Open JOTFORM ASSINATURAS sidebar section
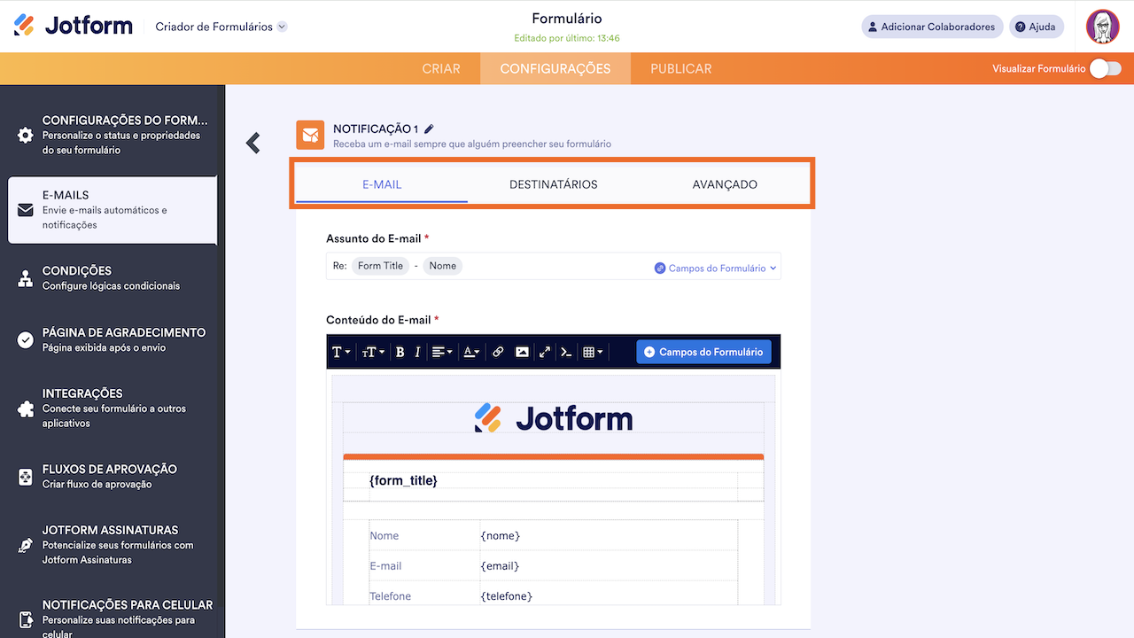 (x=113, y=544)
